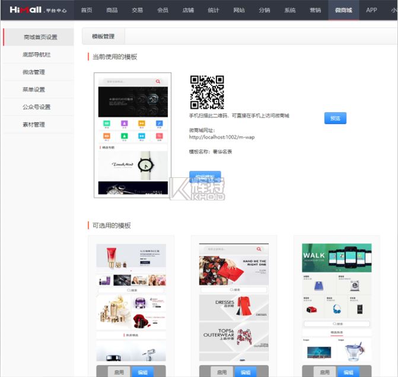This screenshot has height=377, width=398.
Task: Click the blue 预览 button
Action: click(335, 118)
